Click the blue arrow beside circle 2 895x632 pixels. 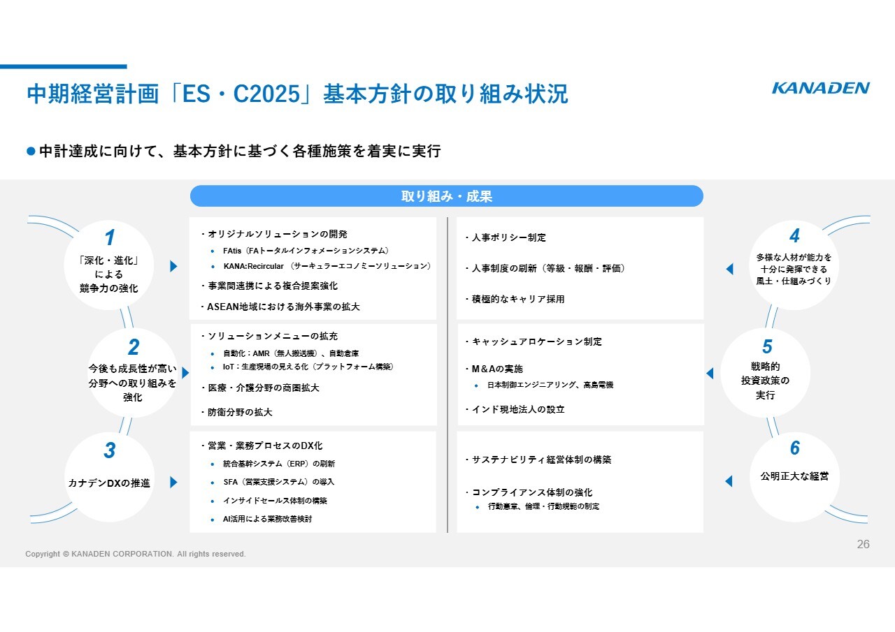click(x=185, y=373)
